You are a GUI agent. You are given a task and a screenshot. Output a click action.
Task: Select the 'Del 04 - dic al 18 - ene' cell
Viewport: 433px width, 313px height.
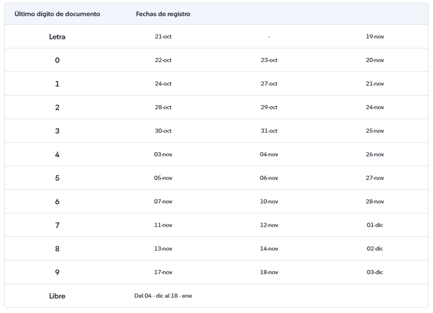tap(163, 296)
